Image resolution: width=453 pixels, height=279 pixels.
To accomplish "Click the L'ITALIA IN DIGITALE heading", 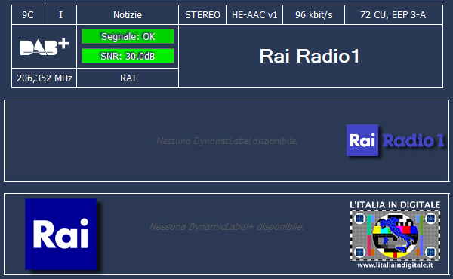I will (395, 205).
